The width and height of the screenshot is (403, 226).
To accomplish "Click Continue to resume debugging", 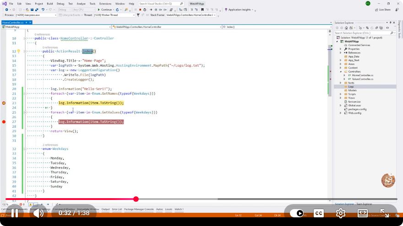I will click(104, 10).
